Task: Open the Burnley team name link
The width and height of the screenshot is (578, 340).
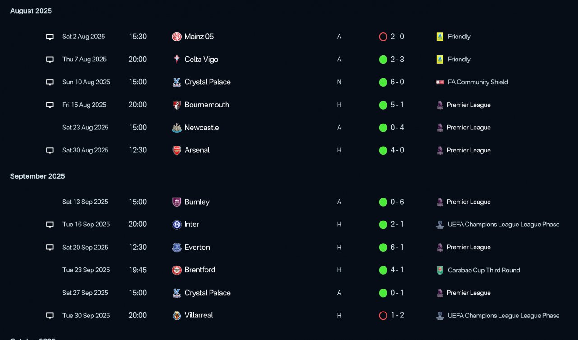Action: point(197,202)
